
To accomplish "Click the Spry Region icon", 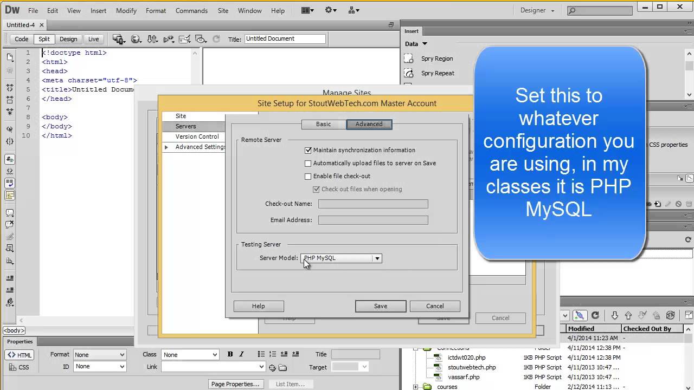I will (x=409, y=58).
